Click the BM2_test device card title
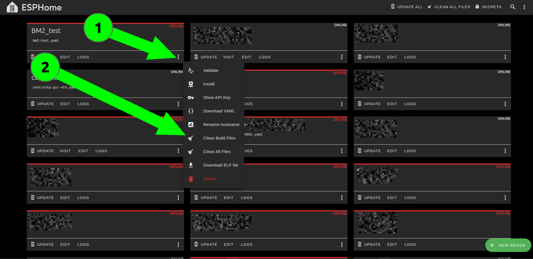 pos(46,31)
